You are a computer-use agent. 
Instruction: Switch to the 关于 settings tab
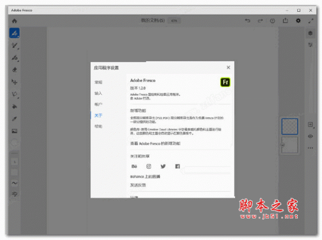[98, 115]
